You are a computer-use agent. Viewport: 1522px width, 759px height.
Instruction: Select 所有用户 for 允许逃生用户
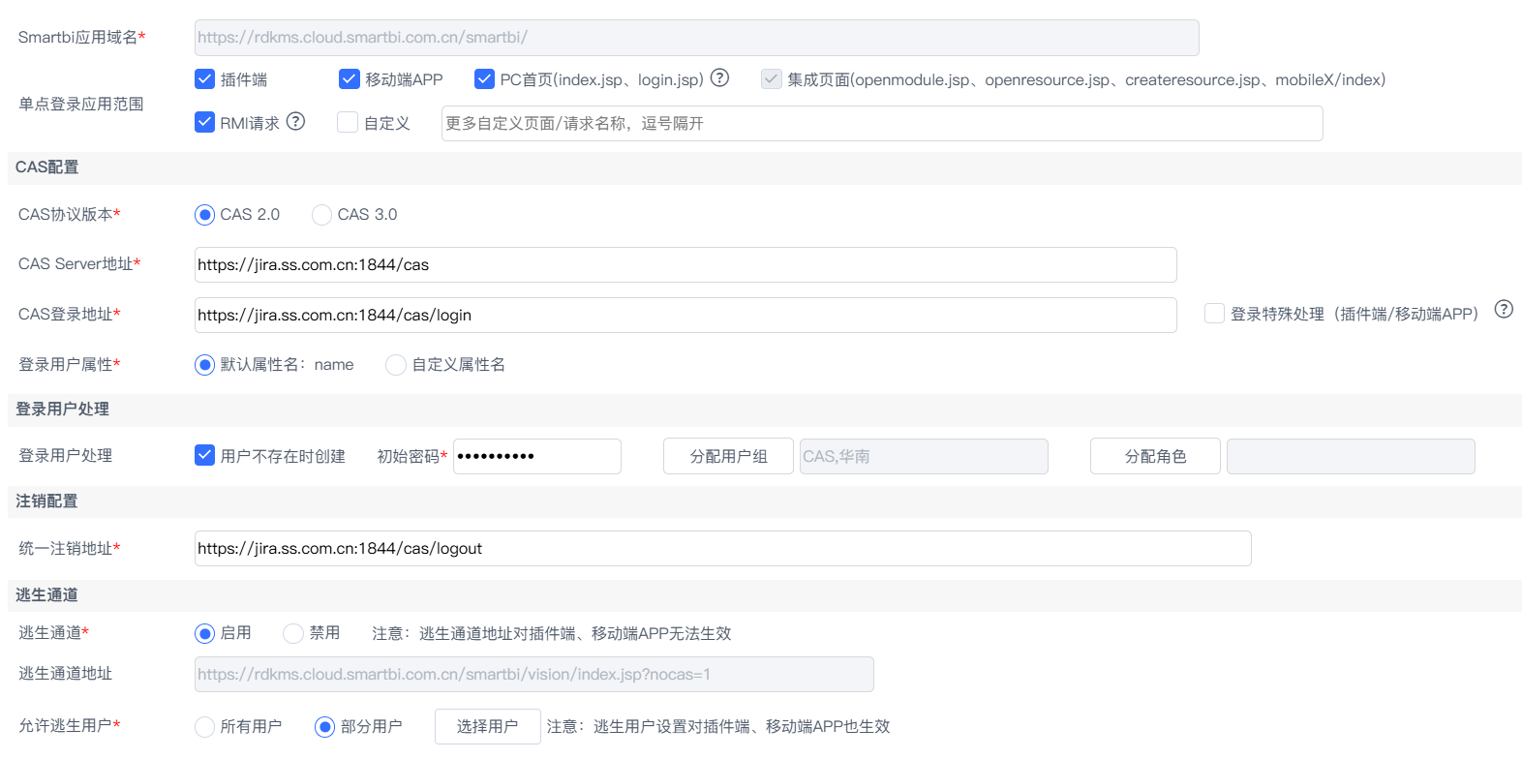pos(204,726)
